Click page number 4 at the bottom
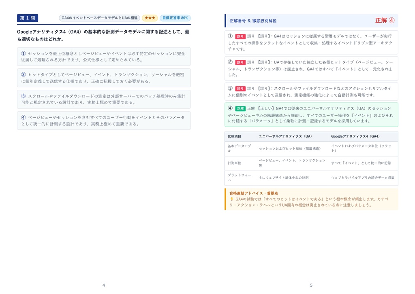Screen dimensions: 415x294 tap(104, 285)
